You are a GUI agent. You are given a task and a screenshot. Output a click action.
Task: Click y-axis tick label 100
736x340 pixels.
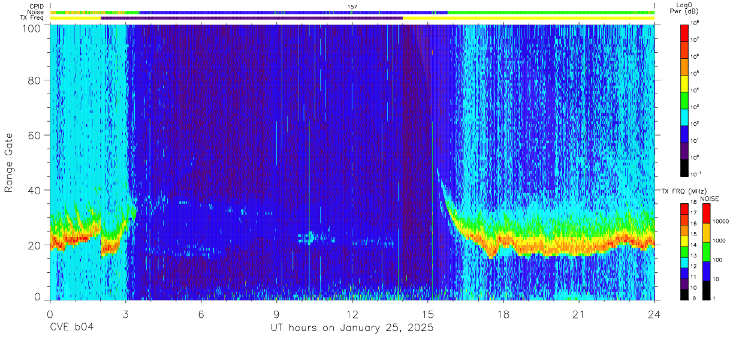tap(33, 28)
